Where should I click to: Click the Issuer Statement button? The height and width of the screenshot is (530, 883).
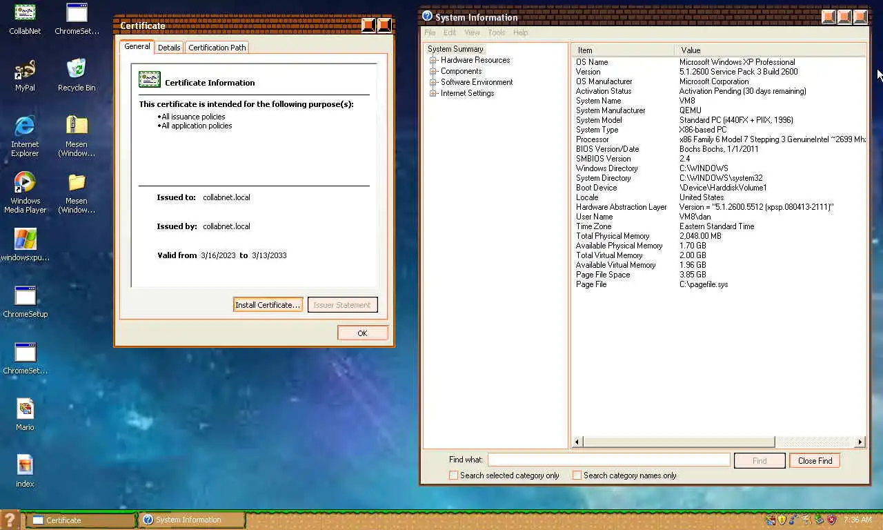[343, 305]
